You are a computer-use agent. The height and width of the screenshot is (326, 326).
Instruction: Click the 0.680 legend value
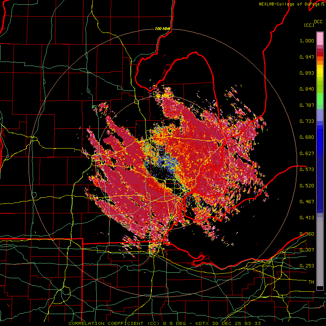307,137
